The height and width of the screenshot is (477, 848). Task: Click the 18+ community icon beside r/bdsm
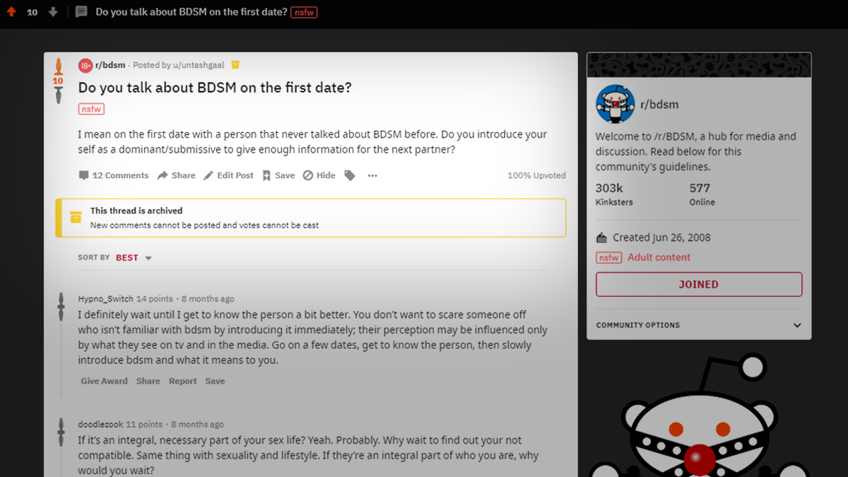[86, 65]
